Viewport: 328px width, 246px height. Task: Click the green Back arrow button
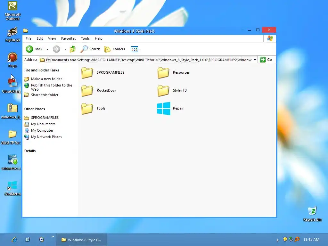(29, 49)
